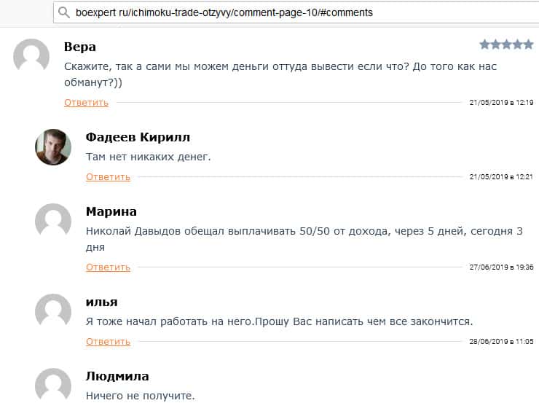The width and height of the screenshot is (539, 403).
Task: Reply to илья's comment via Ответить
Action: point(108,342)
